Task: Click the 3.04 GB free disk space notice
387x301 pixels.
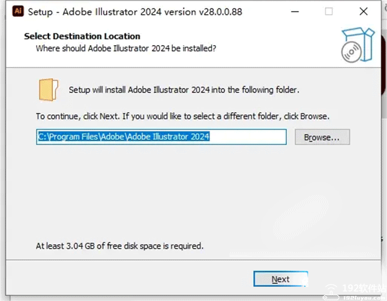Action: (x=120, y=246)
